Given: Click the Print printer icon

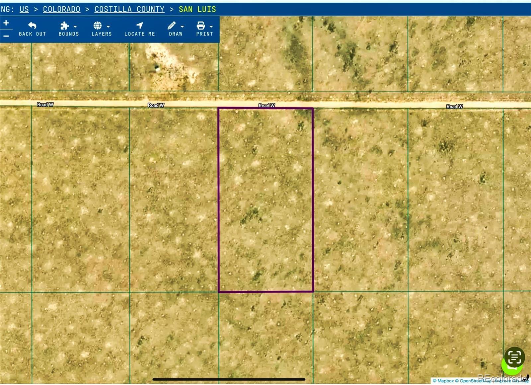Looking at the screenshot, I should click(x=201, y=26).
